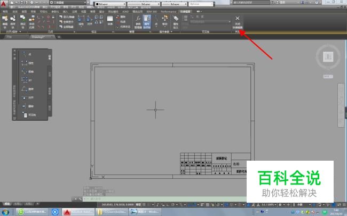Viewport: 347px width, 216px height.
Task: Click the Construction geometry icon
Action: click(x=121, y=22)
